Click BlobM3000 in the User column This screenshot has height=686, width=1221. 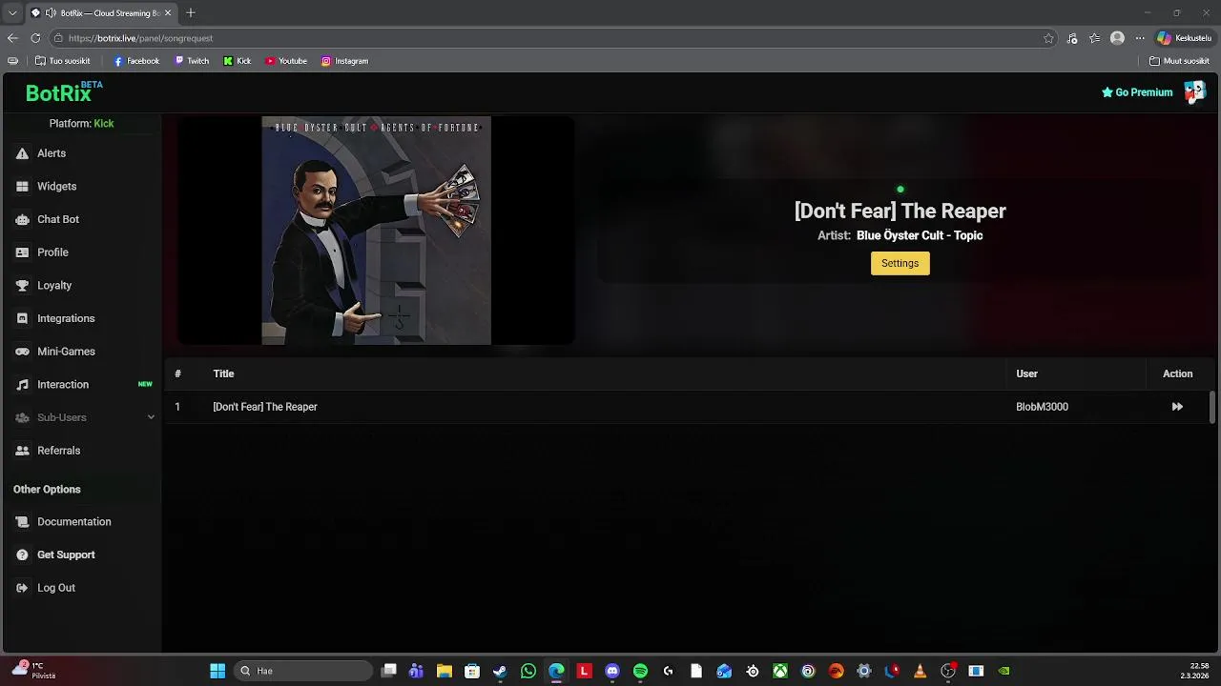point(1042,407)
